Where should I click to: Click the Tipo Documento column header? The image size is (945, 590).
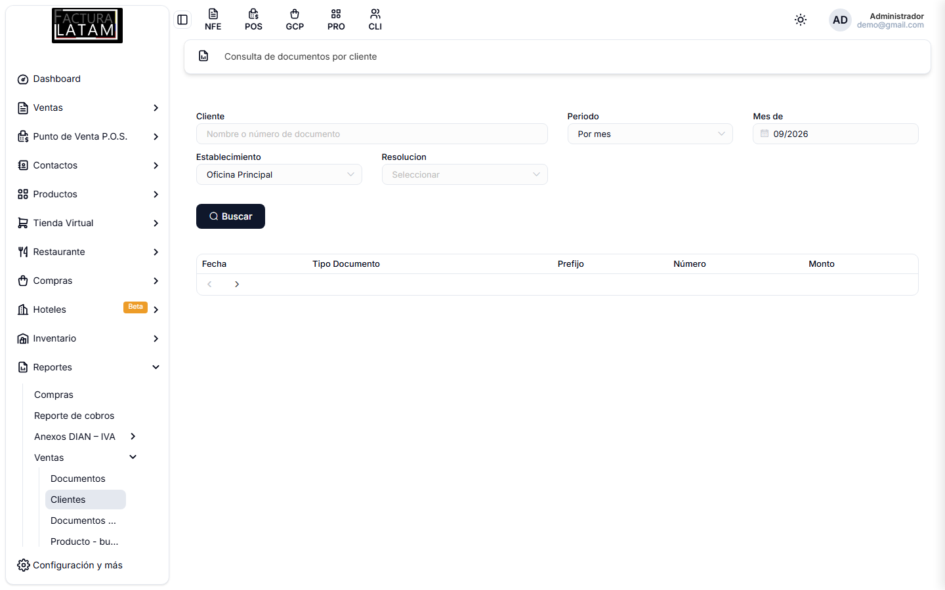(346, 264)
